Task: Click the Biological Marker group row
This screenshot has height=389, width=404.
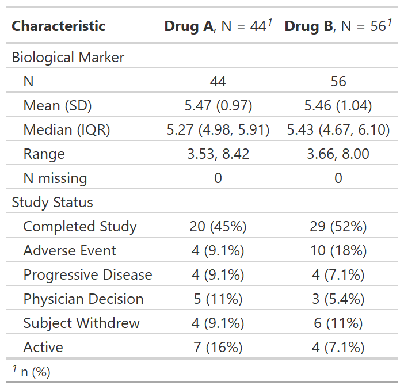Action: point(68,57)
